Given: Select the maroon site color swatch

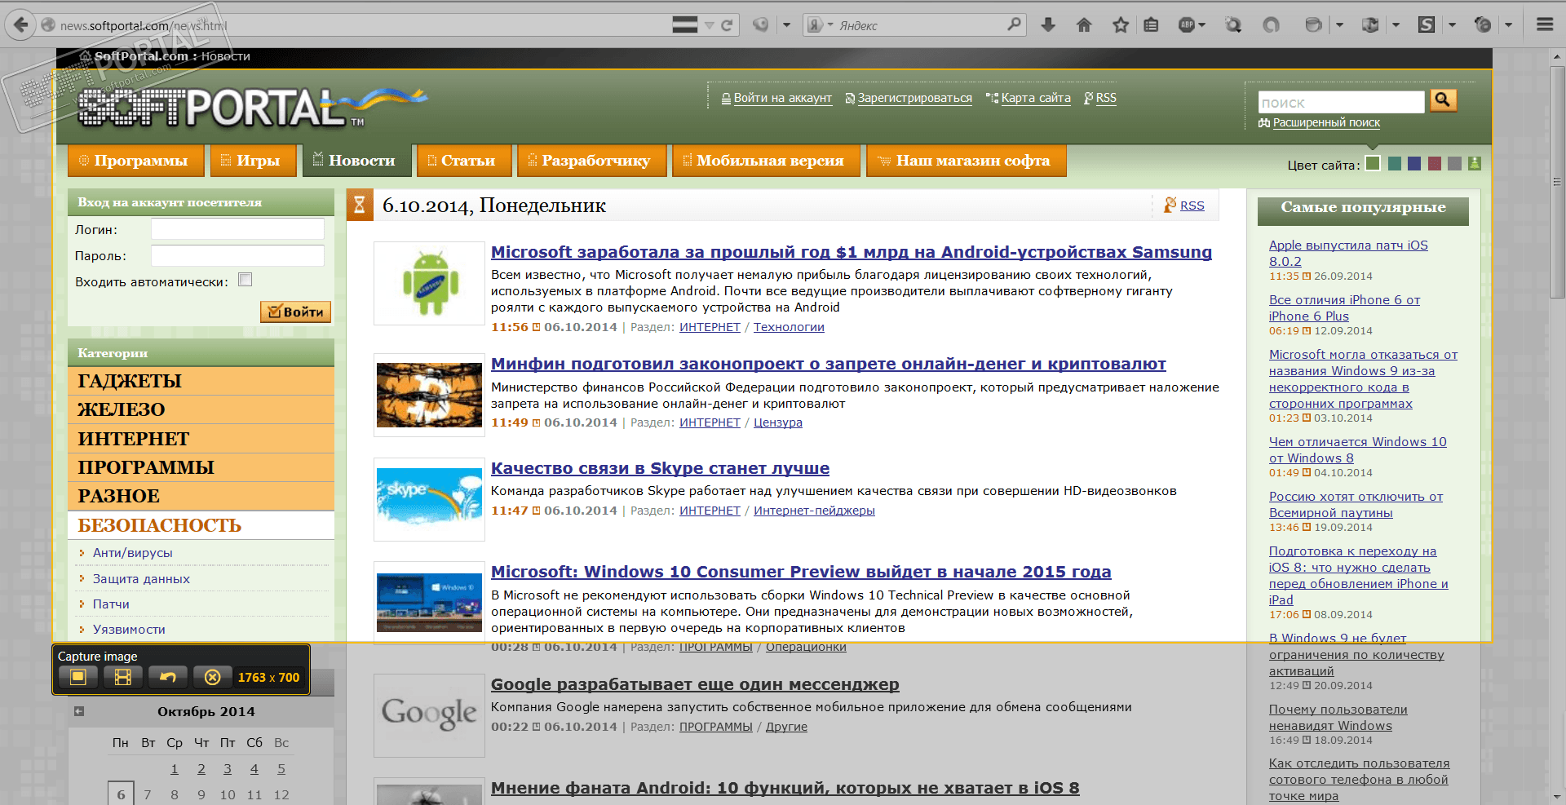Looking at the screenshot, I should coord(1435,163).
